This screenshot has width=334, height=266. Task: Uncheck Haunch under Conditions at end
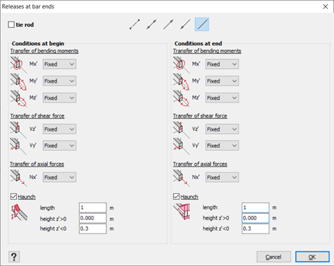(x=176, y=197)
